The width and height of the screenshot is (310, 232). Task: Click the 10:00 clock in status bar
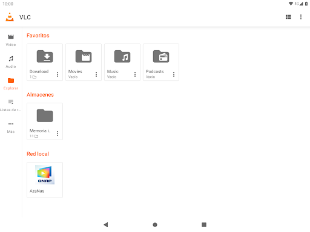[8, 4]
